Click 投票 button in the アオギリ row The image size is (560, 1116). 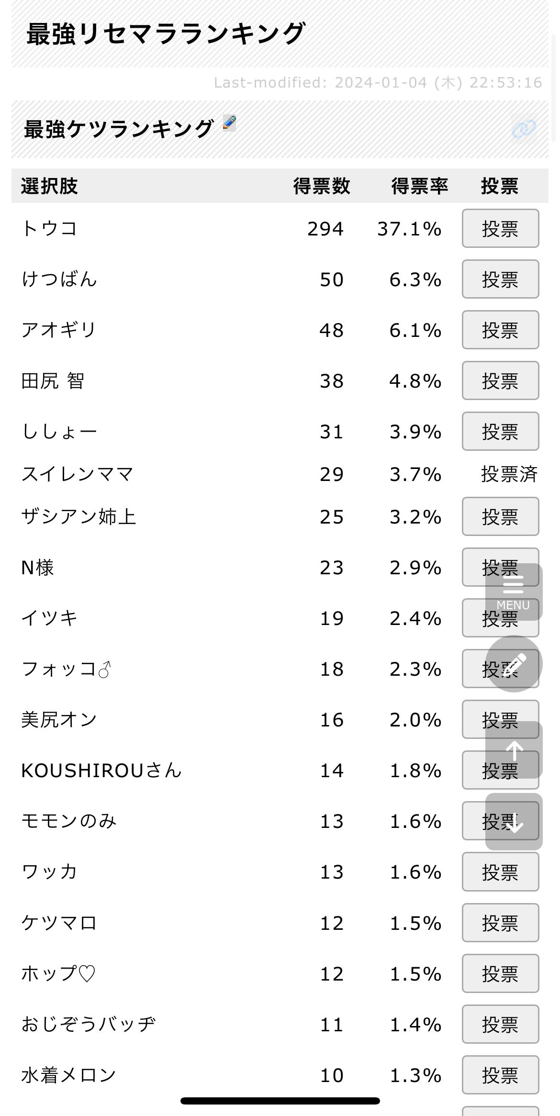tap(500, 330)
